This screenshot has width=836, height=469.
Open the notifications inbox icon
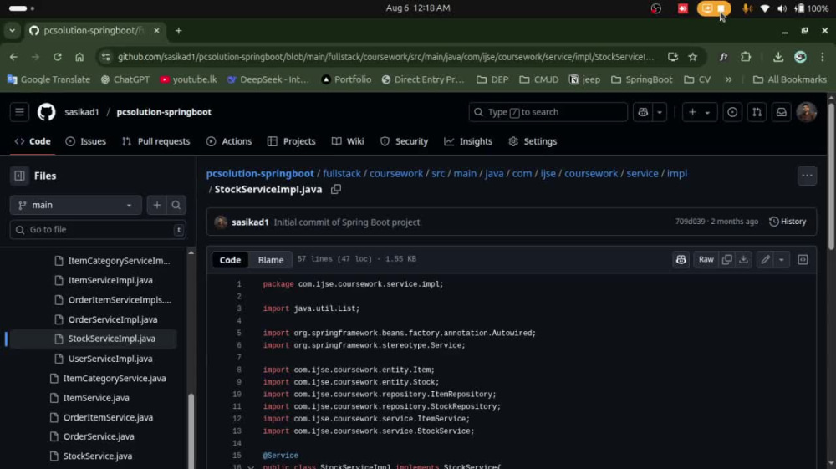pos(782,112)
